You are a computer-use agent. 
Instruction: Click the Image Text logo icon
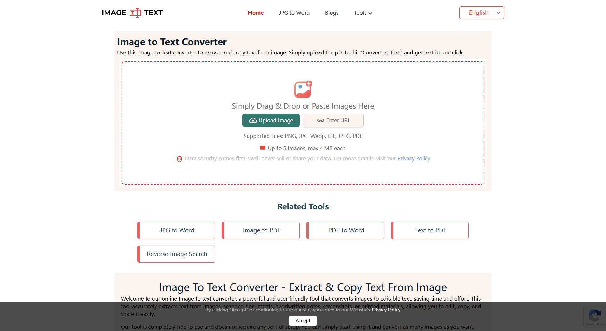coord(135,13)
